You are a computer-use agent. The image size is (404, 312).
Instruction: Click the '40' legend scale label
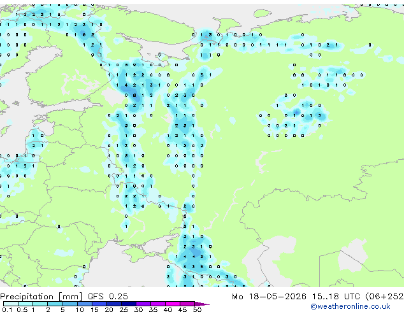(x=168, y=309)
